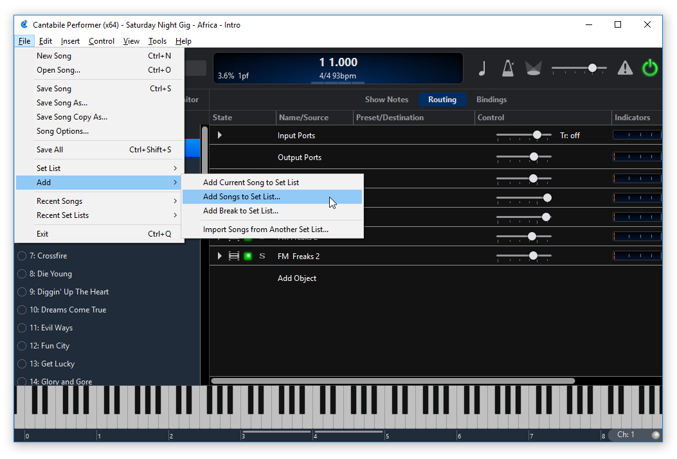This screenshot has height=459, width=677.
Task: Switch to the Show Notes tab
Action: click(386, 100)
